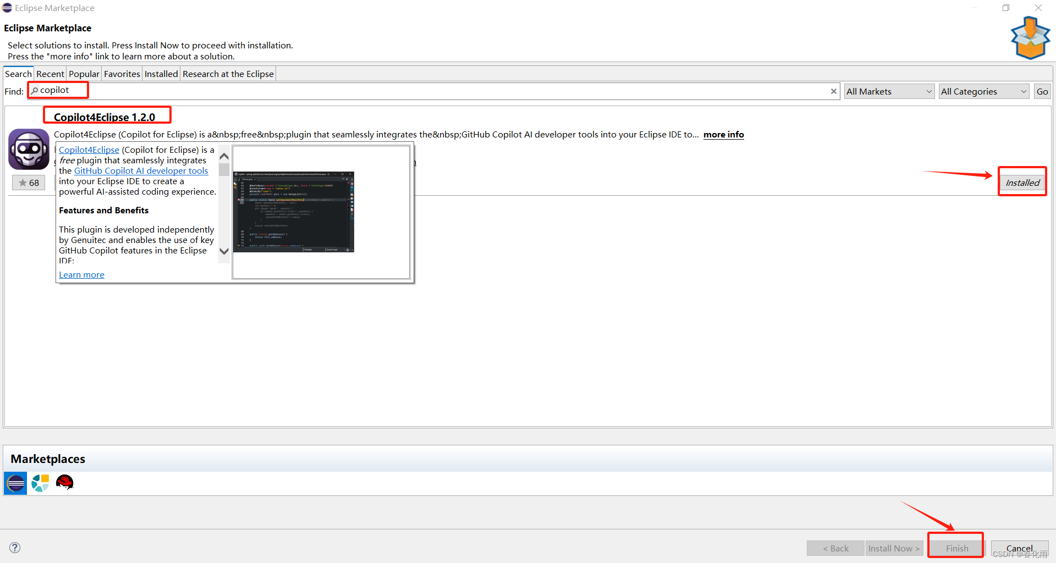Click the Find search input field
Image resolution: width=1056 pixels, height=563 pixels.
click(x=433, y=91)
